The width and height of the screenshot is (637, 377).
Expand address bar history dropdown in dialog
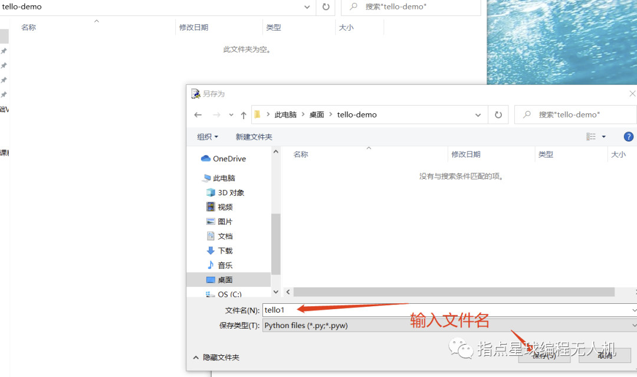tap(478, 115)
